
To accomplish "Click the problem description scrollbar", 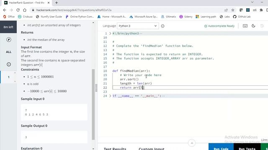I will click(93, 104).
